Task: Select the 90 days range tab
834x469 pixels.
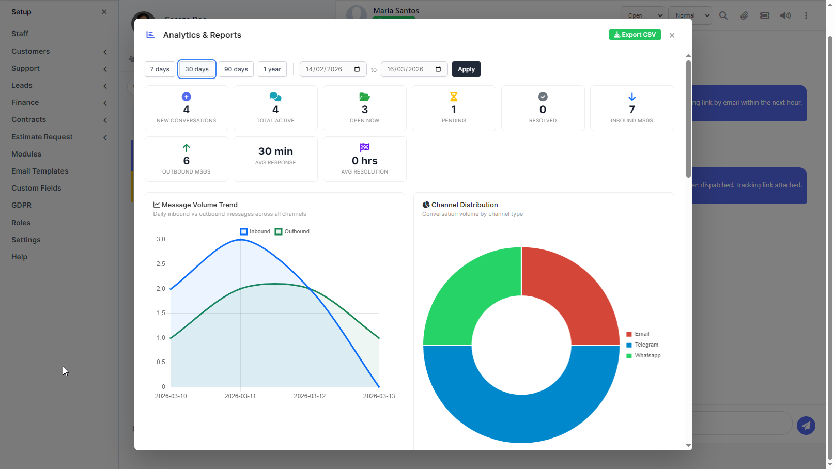Action: pyautogui.click(x=236, y=69)
